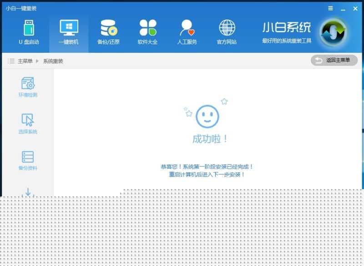Image resolution: width=364 pixels, height=266 pixels.
Task: Click the 成功啦！ heading text
Action: pyautogui.click(x=210, y=139)
